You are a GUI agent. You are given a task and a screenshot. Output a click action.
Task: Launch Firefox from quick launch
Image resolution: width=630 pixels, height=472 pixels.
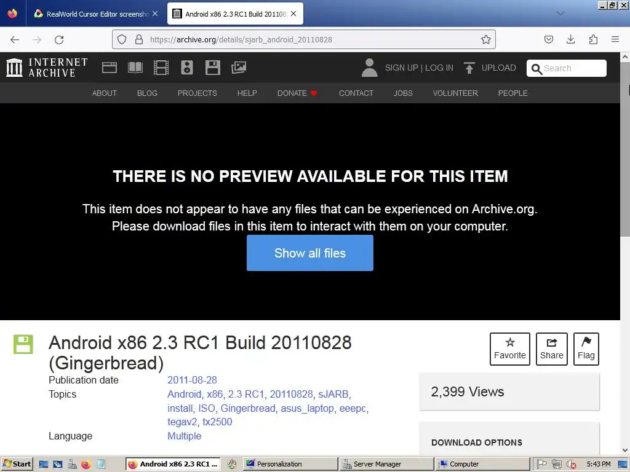[86, 465]
